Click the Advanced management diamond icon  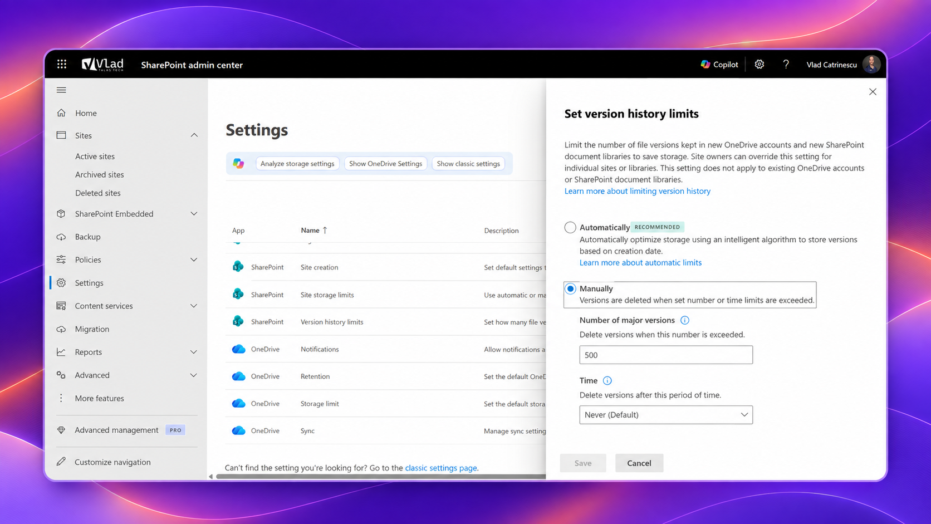[61, 430]
